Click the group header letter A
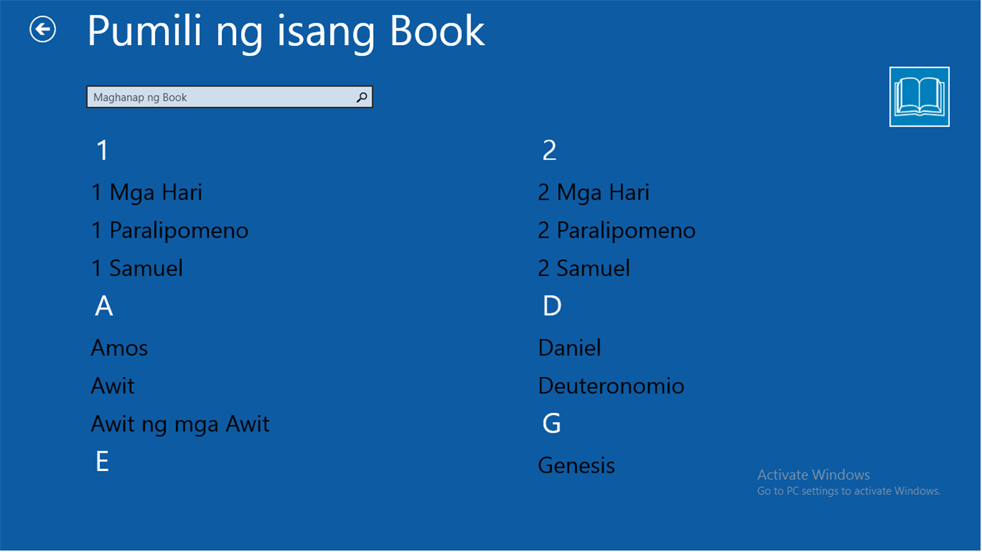Viewport: 982px width, 552px height. tap(104, 307)
